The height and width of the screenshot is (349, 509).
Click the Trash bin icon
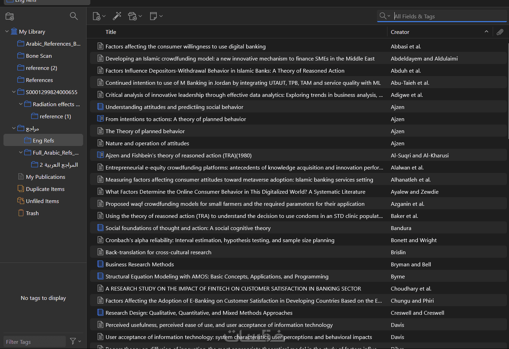tap(21, 213)
